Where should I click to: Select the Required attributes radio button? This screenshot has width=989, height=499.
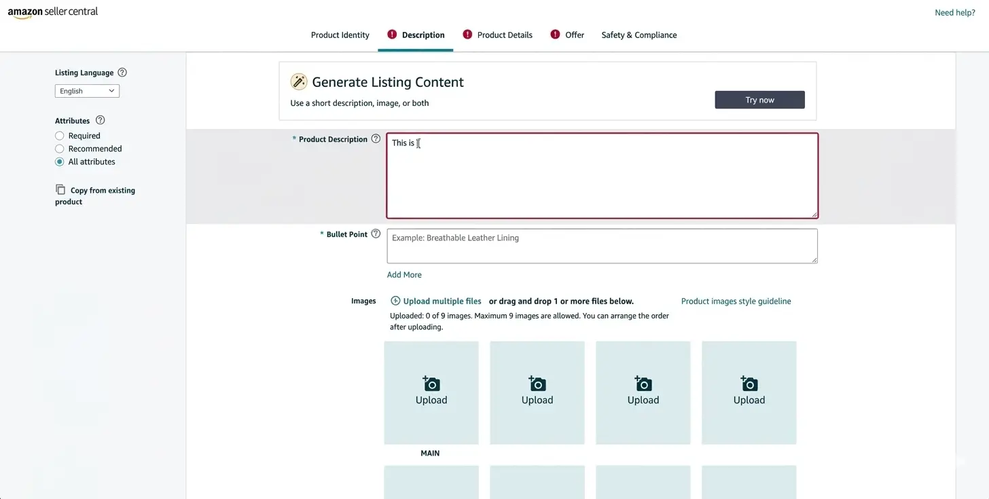click(60, 136)
